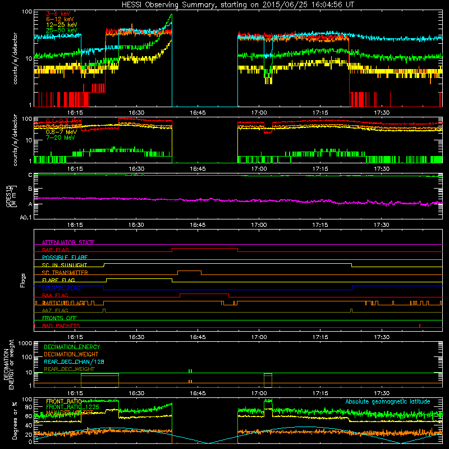Select the red 3-6 keV legend label

(58, 13)
